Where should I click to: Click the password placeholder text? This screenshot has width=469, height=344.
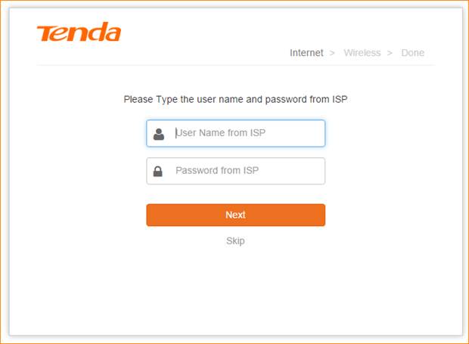216,171
